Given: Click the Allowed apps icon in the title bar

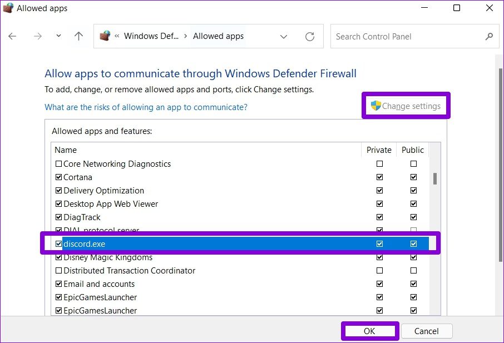Looking at the screenshot, I should 8,8.
